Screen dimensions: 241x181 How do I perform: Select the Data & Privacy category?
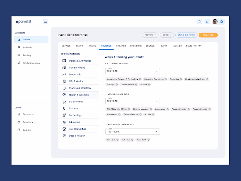78,135
